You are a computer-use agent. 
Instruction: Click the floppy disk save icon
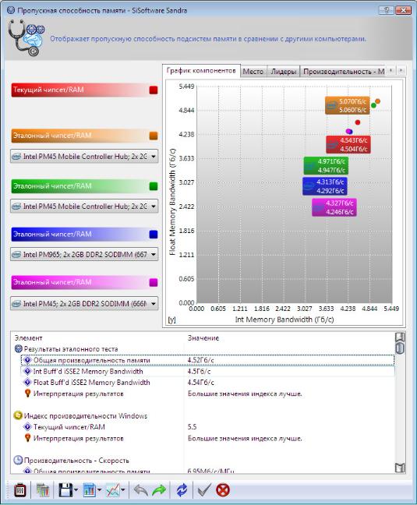tap(65, 490)
